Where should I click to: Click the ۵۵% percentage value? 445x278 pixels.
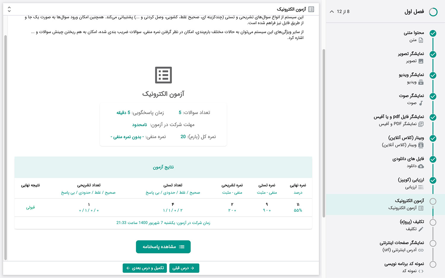[x=298, y=210]
